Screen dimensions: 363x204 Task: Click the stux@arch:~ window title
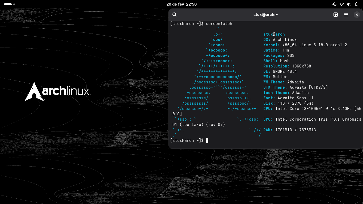265,15
